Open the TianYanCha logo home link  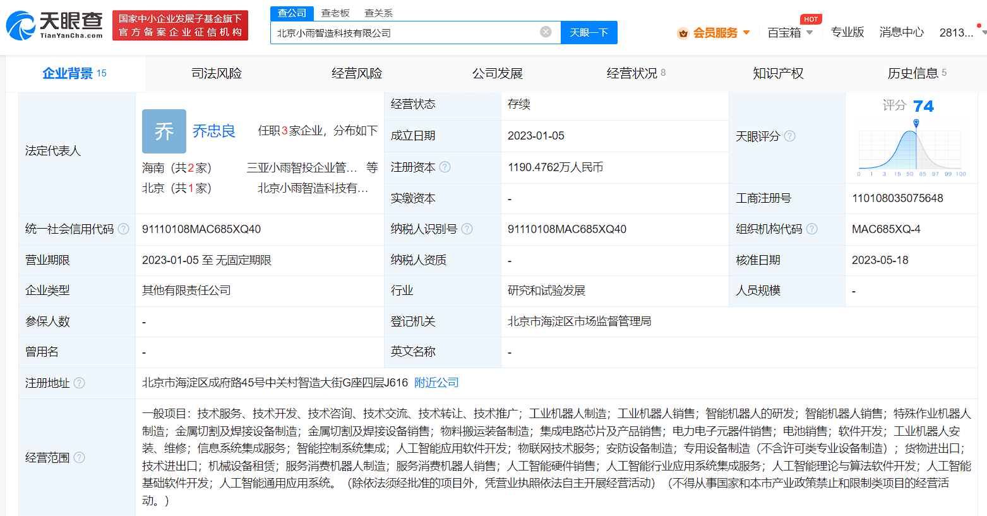tap(54, 25)
